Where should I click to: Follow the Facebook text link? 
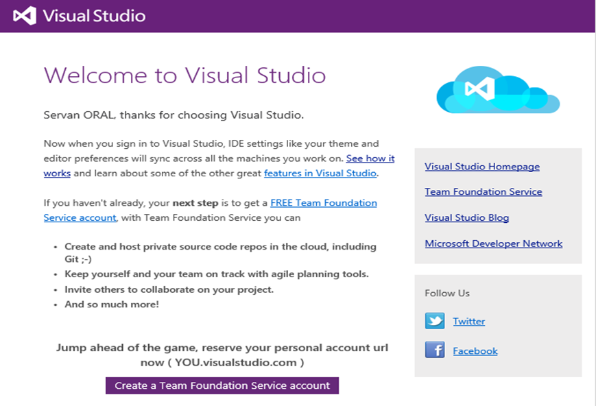[x=475, y=351]
